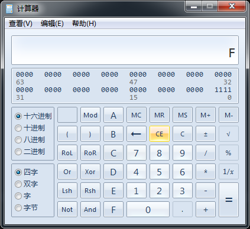Click the M+ memory add button
Viewport: 250px width, 229px height.
[206, 115]
